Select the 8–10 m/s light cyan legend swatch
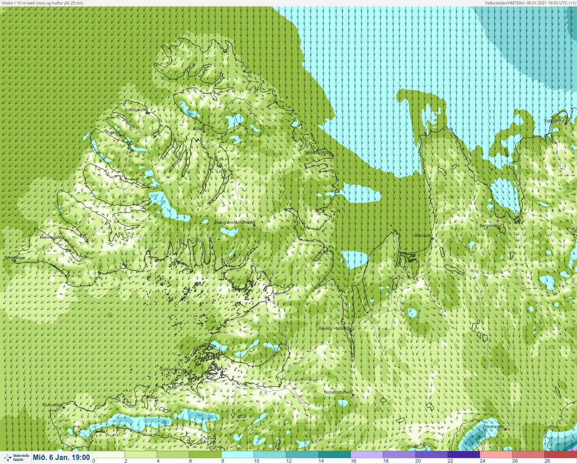Image resolution: width=577 pixels, height=464 pixels. click(x=238, y=454)
